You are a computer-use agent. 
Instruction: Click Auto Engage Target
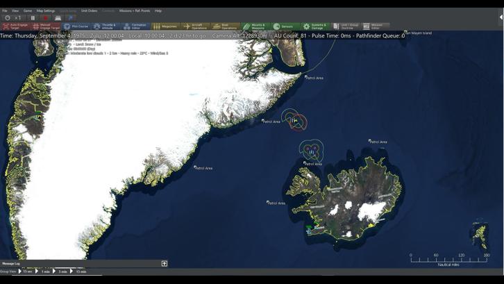point(16,26)
